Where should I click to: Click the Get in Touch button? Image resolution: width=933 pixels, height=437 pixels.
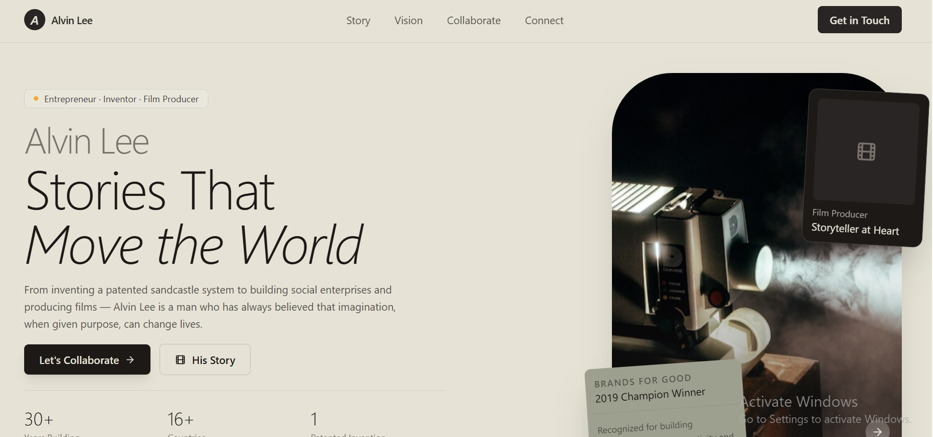pos(860,20)
